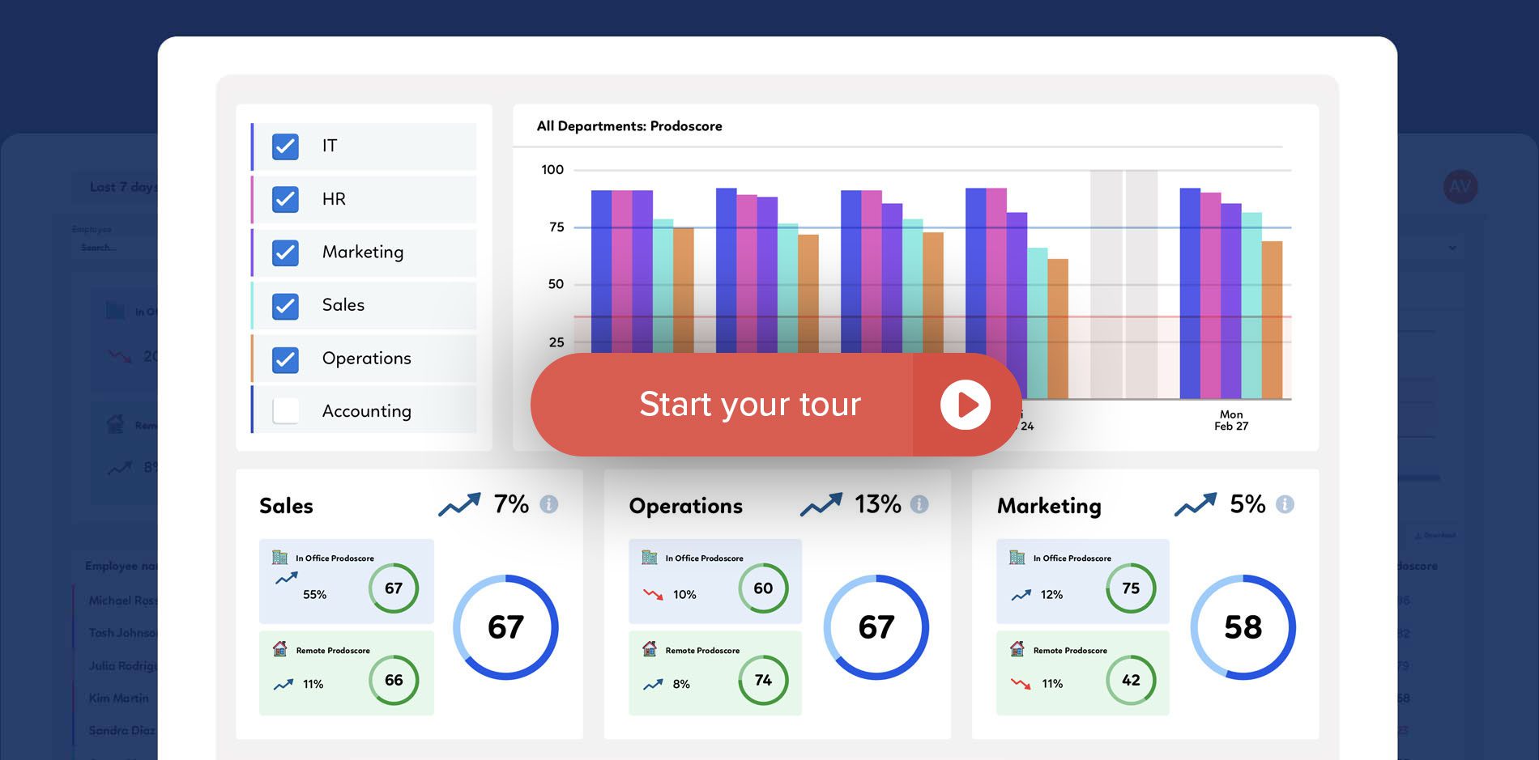The image size is (1539, 760).
Task: Click the All Departments: Prodoscore chart title
Action: coord(629,126)
